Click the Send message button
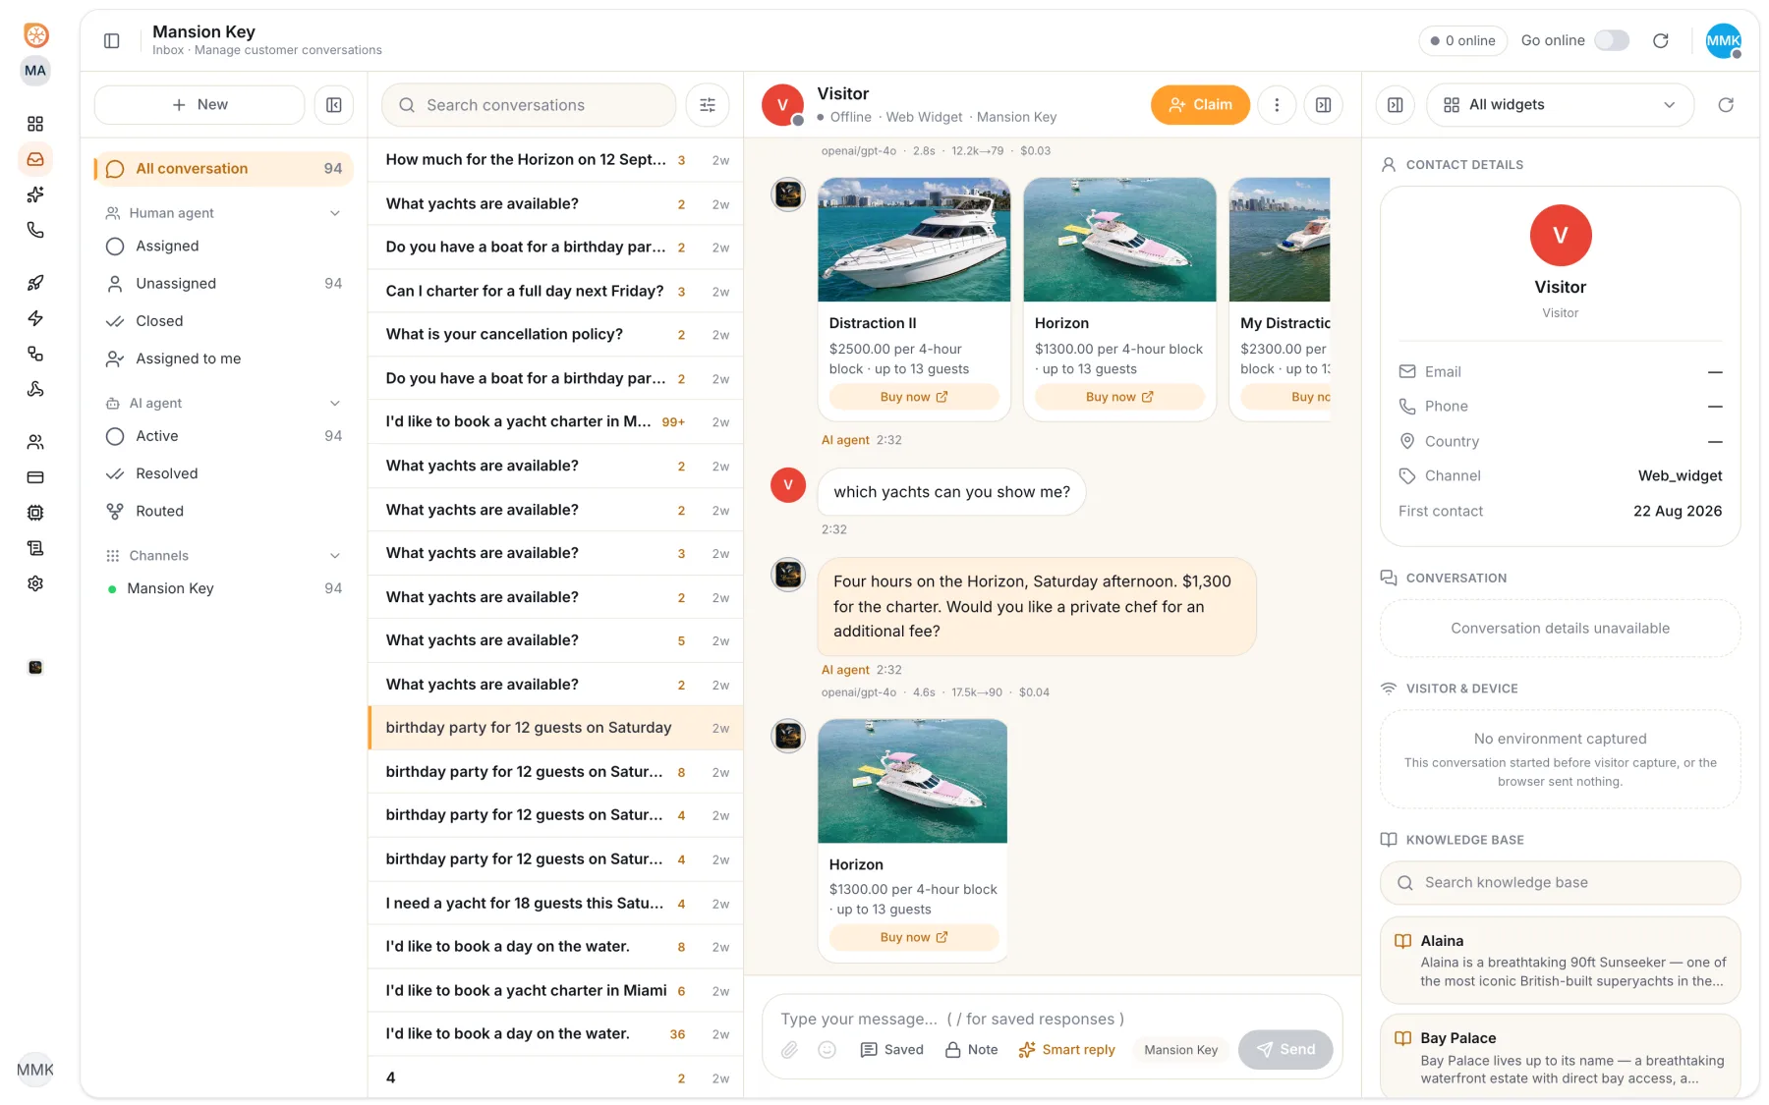This screenshot has width=1769, height=1105. [1285, 1050]
